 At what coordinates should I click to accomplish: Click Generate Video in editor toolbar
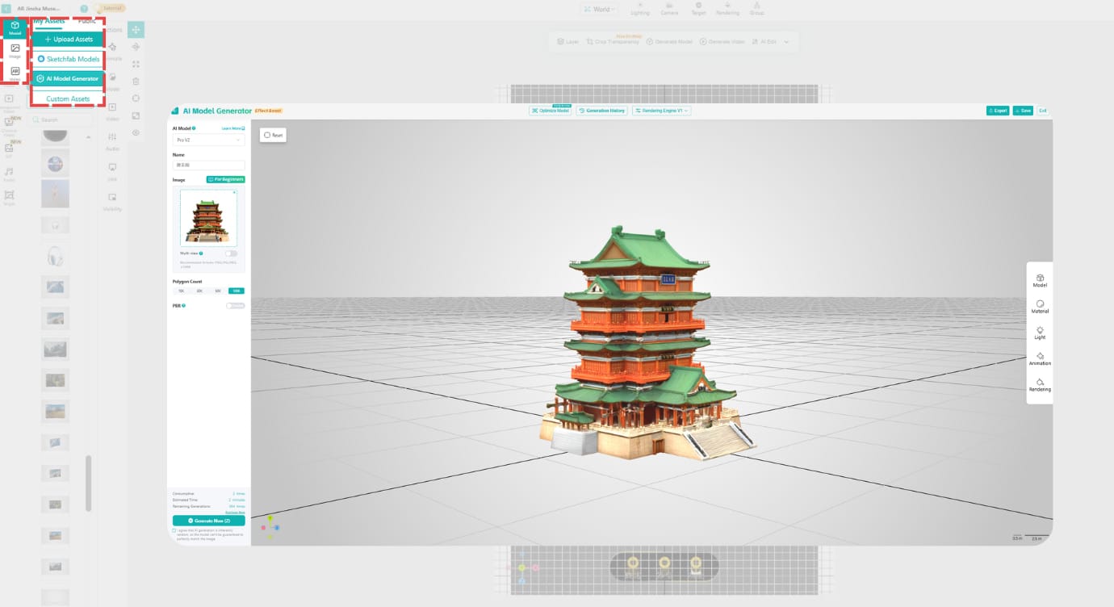click(x=722, y=41)
